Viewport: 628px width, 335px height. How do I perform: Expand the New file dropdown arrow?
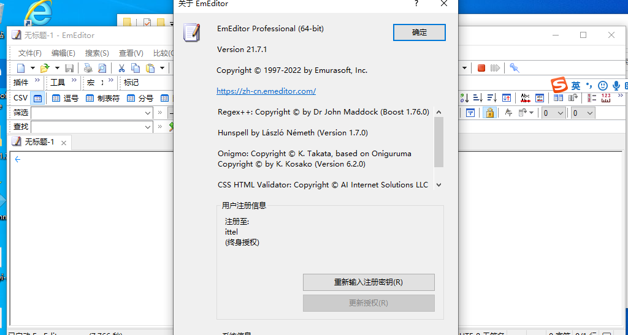click(x=33, y=69)
